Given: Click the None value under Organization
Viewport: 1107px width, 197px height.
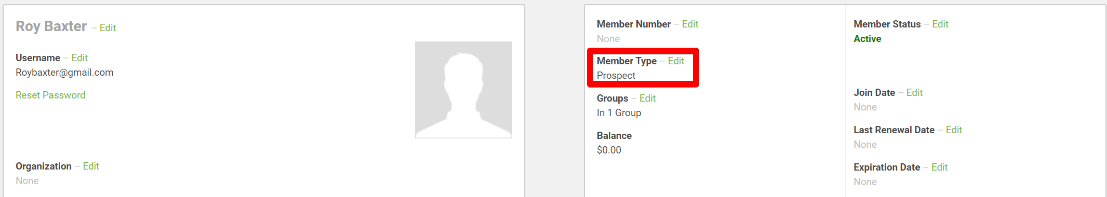Looking at the screenshot, I should pyautogui.click(x=27, y=181).
